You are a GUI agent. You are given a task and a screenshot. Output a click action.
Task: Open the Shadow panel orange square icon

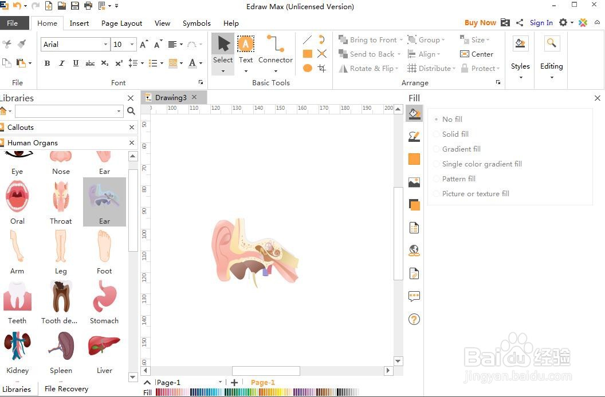pyautogui.click(x=414, y=159)
